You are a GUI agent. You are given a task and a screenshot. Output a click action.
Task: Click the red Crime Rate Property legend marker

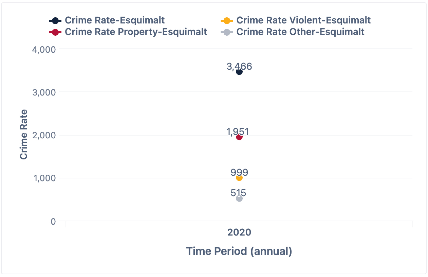[x=55, y=32]
